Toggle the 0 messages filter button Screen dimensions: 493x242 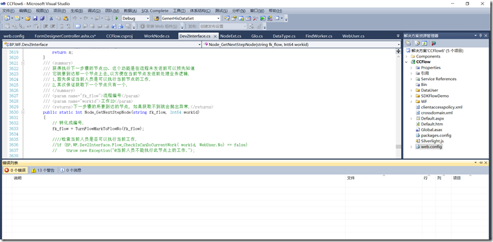point(71,170)
